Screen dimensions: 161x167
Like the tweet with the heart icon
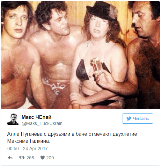[x=42, y=158]
